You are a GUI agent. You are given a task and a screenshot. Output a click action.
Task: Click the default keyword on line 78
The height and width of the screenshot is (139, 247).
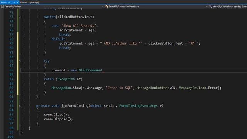point(58,39)
